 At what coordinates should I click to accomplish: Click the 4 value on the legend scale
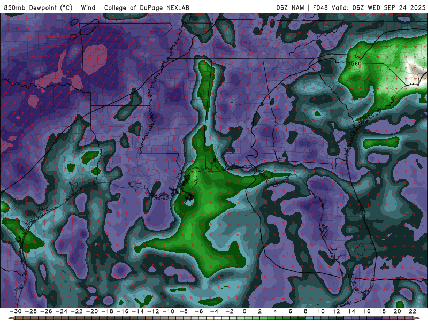(275, 311)
